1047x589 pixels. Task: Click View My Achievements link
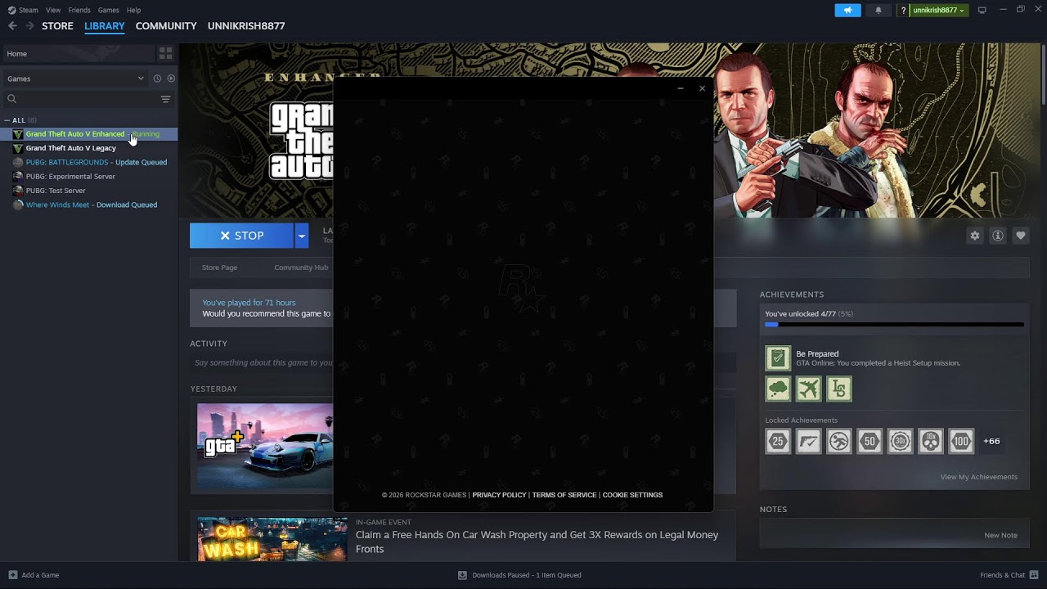(978, 477)
